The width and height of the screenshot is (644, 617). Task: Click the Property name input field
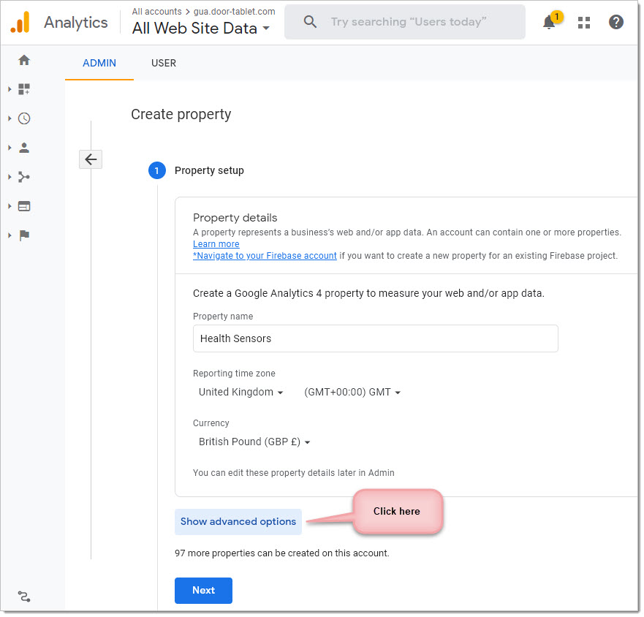pyautogui.click(x=376, y=339)
